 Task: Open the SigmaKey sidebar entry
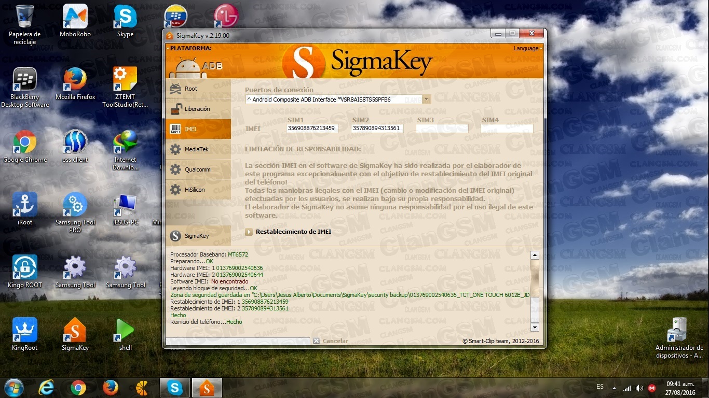(198, 236)
